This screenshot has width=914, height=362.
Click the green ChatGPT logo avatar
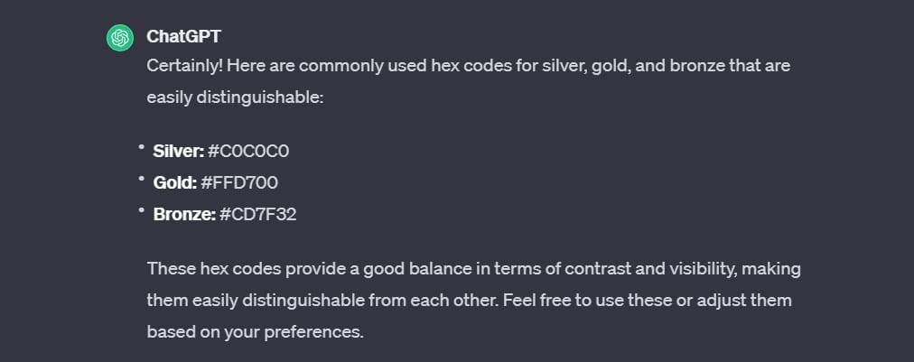click(x=120, y=37)
